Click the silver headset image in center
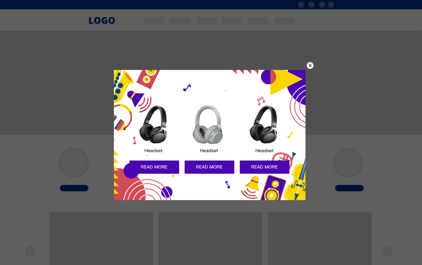Screen dimensions: 422x265 [x=208, y=125]
